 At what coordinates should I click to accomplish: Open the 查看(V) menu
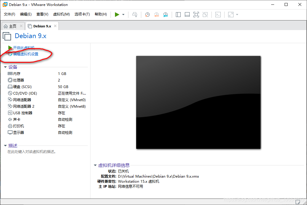pyautogui.click(x=42, y=14)
